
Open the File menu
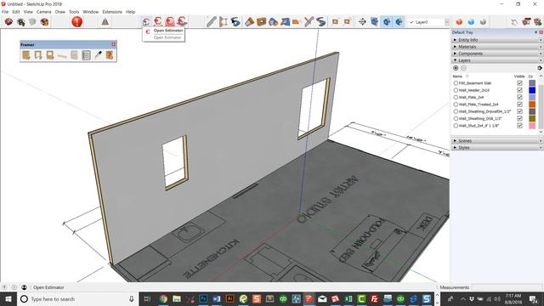(x=5, y=12)
